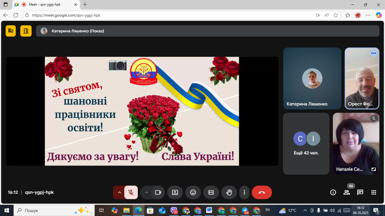Viewport: 385px width, 216px height.
Task: Click the 'Ещё 42 чел.' participants tile
Action: [306, 144]
